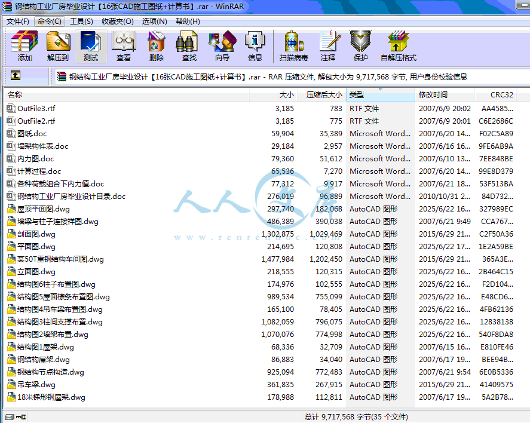Select the file 钢结构工业厂房毕业设计目录.doc
This screenshot has width=530, height=423.
coord(71,196)
